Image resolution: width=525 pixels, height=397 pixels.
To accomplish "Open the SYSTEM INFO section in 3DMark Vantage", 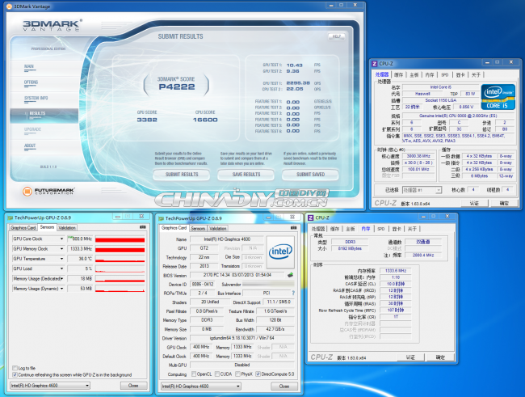I will pos(36,99).
